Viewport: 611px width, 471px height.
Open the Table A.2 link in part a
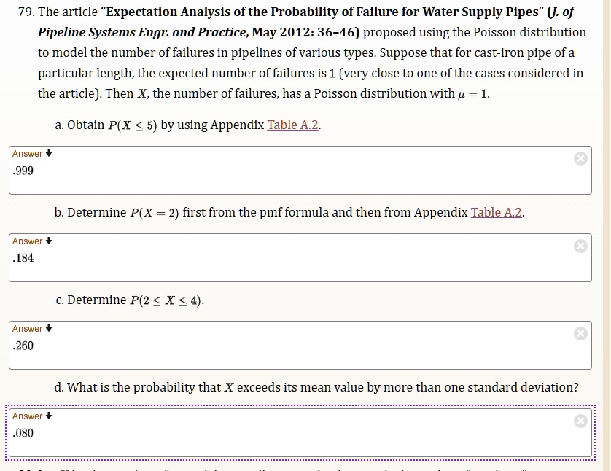coord(292,125)
